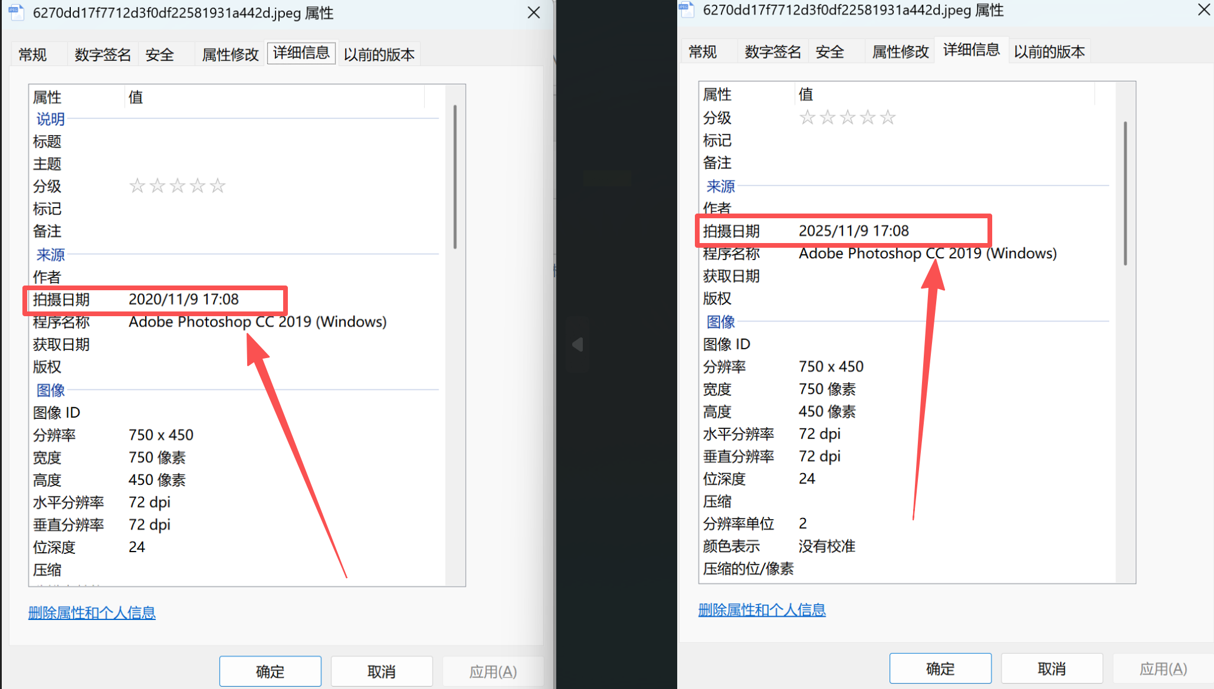Click JPEG file icon in right title bar
Image resolution: width=1214 pixels, height=689 pixels.
click(685, 9)
